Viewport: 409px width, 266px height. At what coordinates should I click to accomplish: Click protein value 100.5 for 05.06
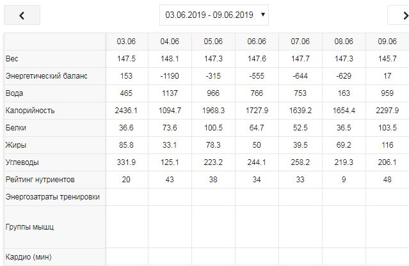(x=213, y=128)
